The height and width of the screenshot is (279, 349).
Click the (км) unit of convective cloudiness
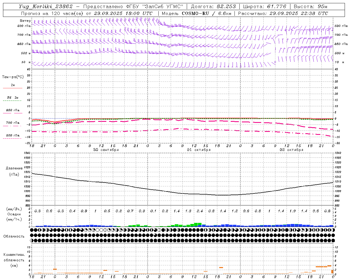click(x=14, y=265)
